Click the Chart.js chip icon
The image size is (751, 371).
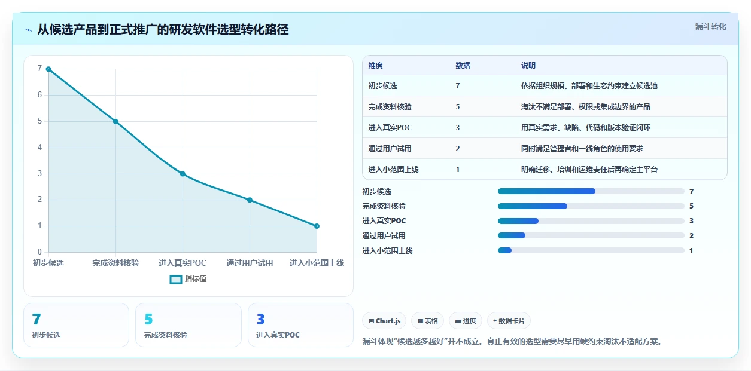(x=372, y=321)
